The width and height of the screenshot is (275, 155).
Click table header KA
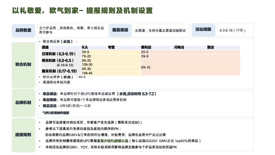(85, 47)
